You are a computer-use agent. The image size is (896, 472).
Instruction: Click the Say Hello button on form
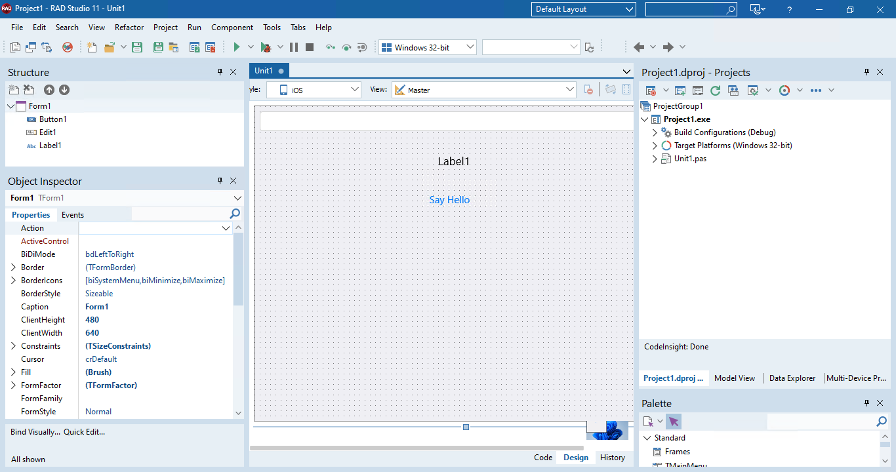pyautogui.click(x=449, y=200)
